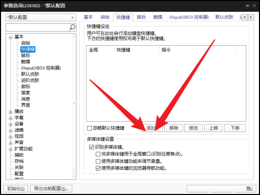Select 关联 in the settings tree
This screenshot has width=260, height=195.
click(x=19, y=167)
